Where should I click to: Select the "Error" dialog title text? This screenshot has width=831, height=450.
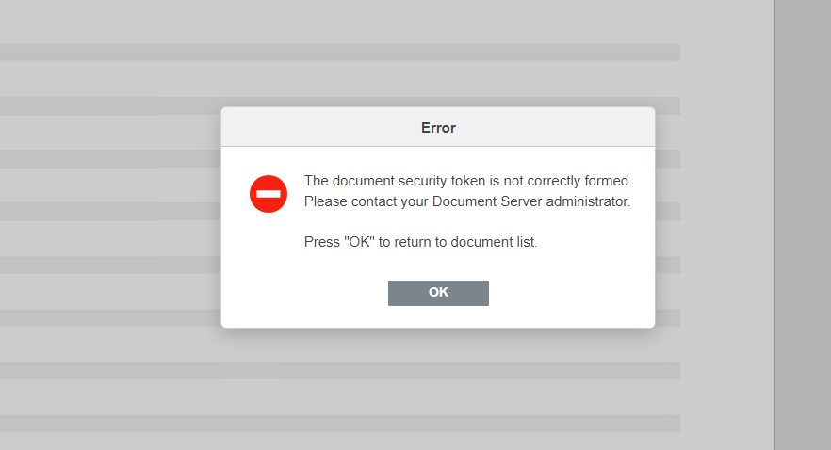pyautogui.click(x=438, y=128)
